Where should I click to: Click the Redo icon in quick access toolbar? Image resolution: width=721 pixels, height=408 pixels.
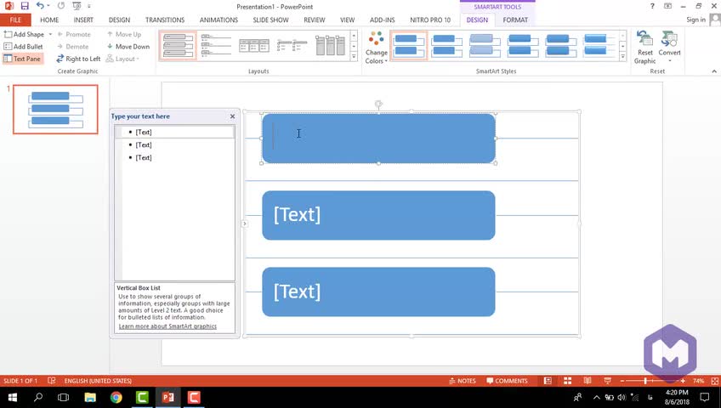pyautogui.click(x=61, y=6)
